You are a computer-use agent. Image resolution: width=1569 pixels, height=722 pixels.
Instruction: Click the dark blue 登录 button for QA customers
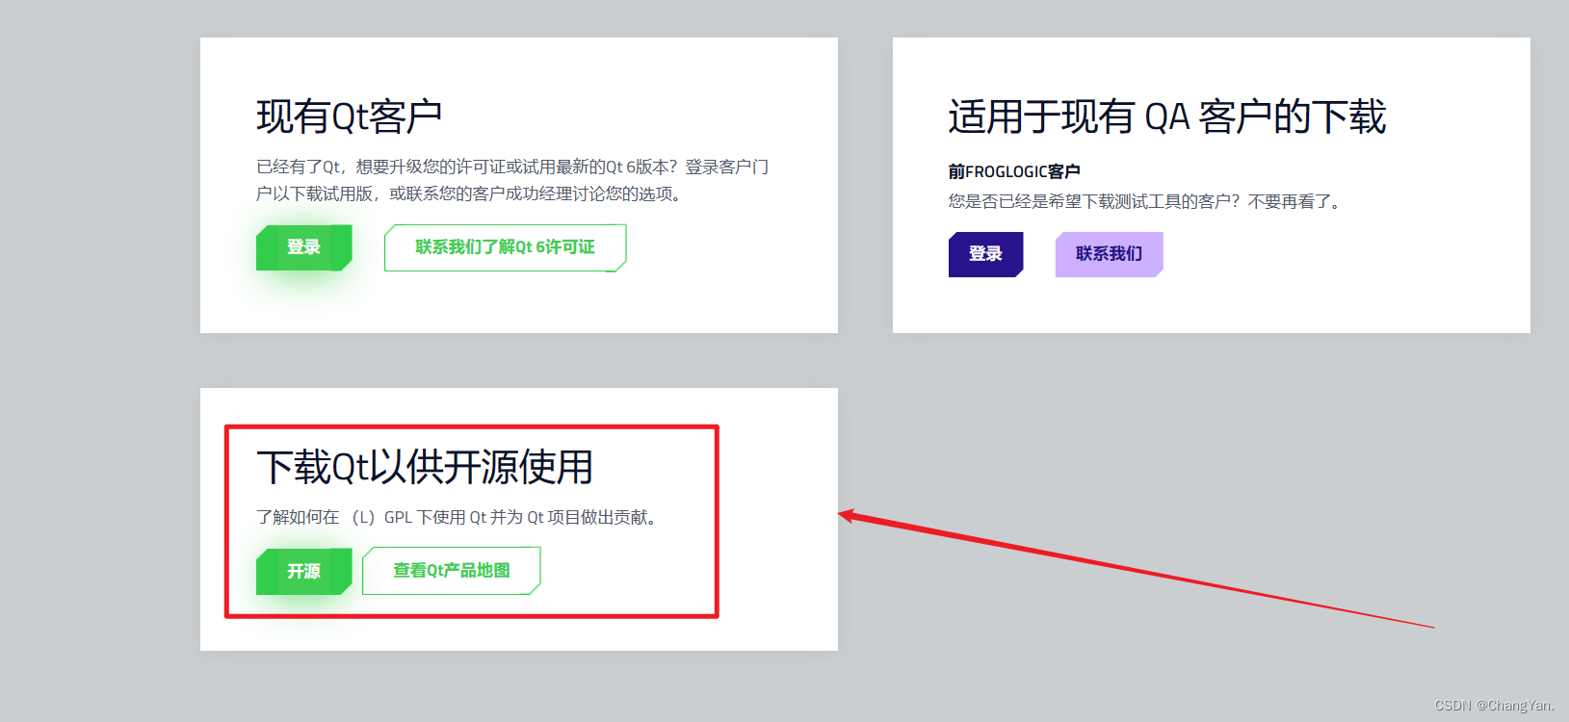(985, 254)
